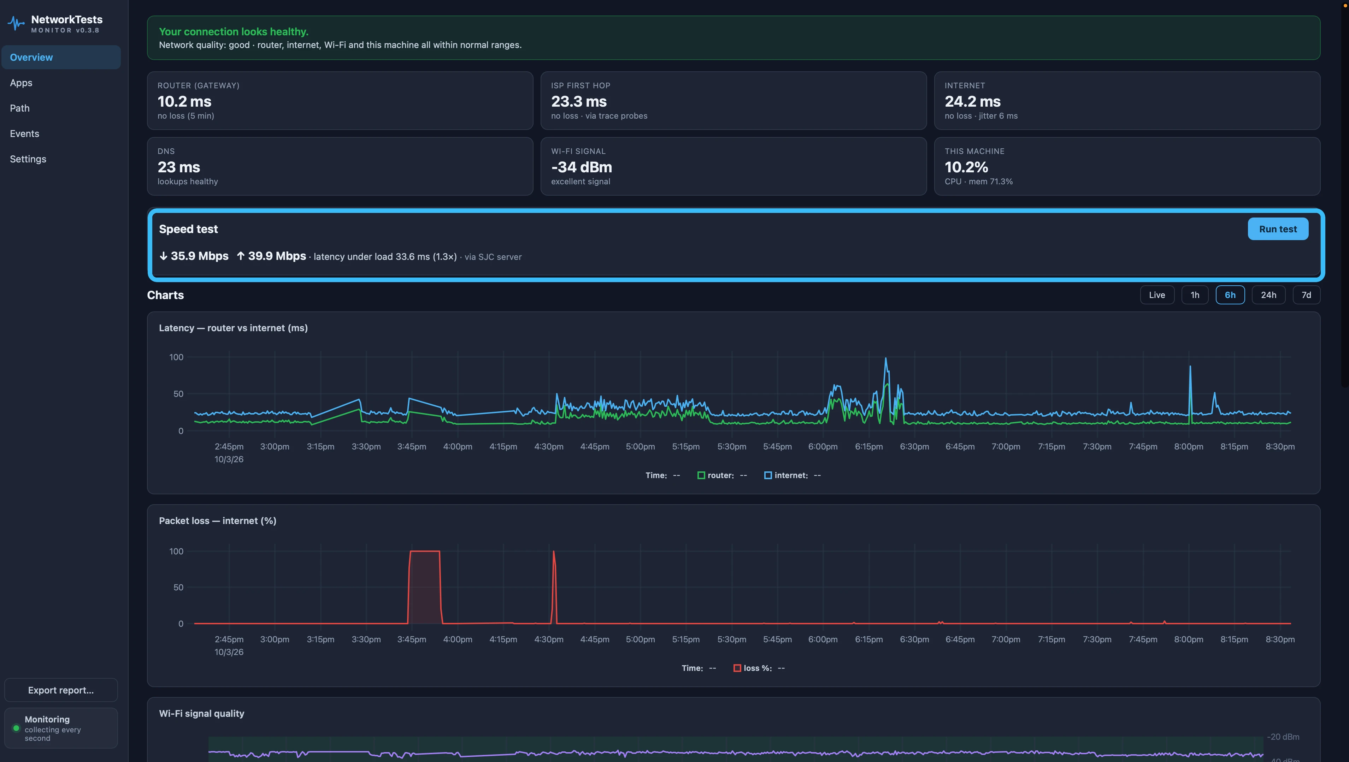Click the 'MONITOR v0.3.8' version label

(65, 30)
